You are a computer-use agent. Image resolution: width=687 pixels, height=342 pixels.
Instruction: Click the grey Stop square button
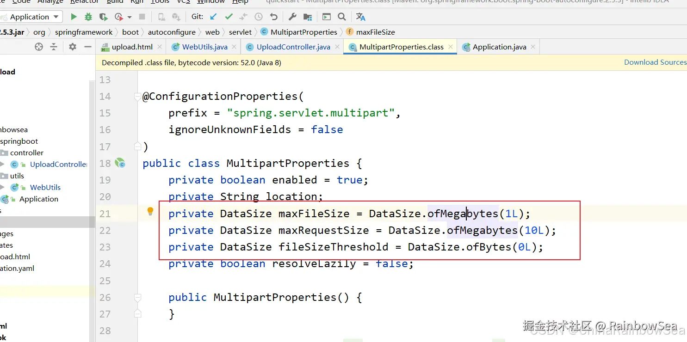[x=142, y=17]
